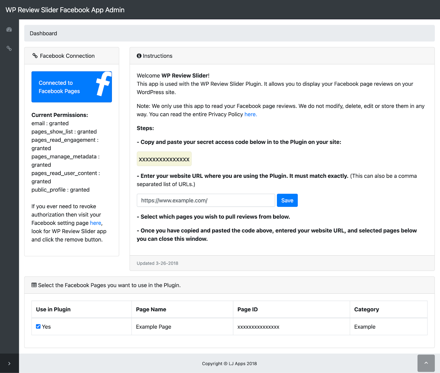Image resolution: width=440 pixels, height=373 pixels.
Task: Click the WP Review Slider Facebook App Admin title
Action: point(65,10)
